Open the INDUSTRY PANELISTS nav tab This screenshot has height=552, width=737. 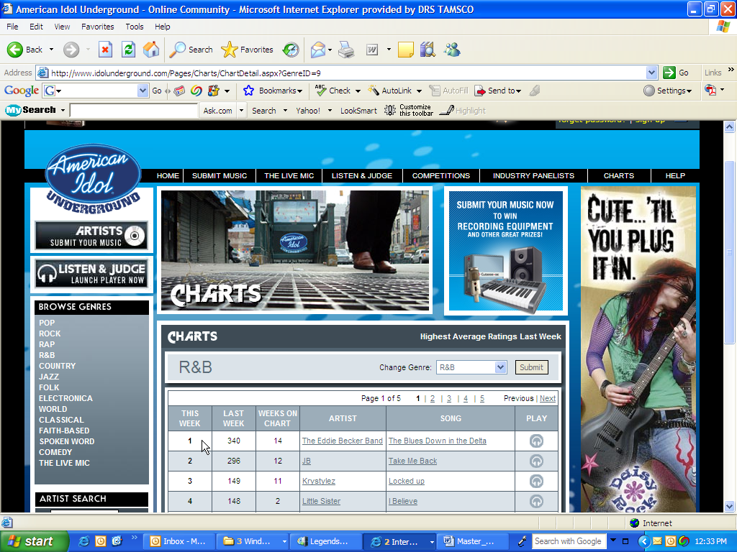(x=533, y=175)
